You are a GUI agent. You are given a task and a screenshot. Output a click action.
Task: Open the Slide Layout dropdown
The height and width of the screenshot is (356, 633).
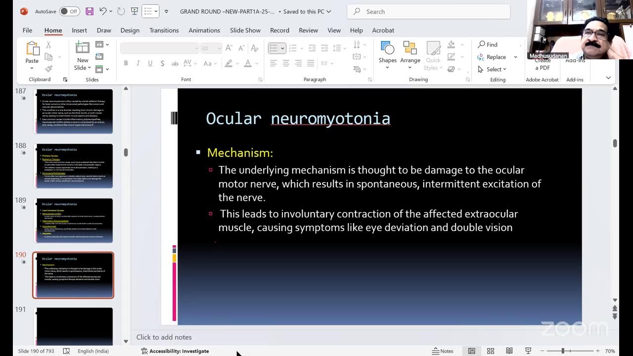(x=102, y=44)
